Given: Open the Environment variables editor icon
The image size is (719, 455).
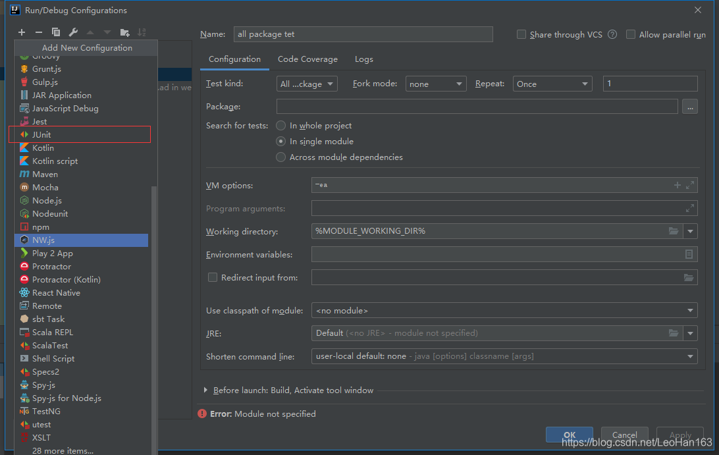Looking at the screenshot, I should pos(689,254).
